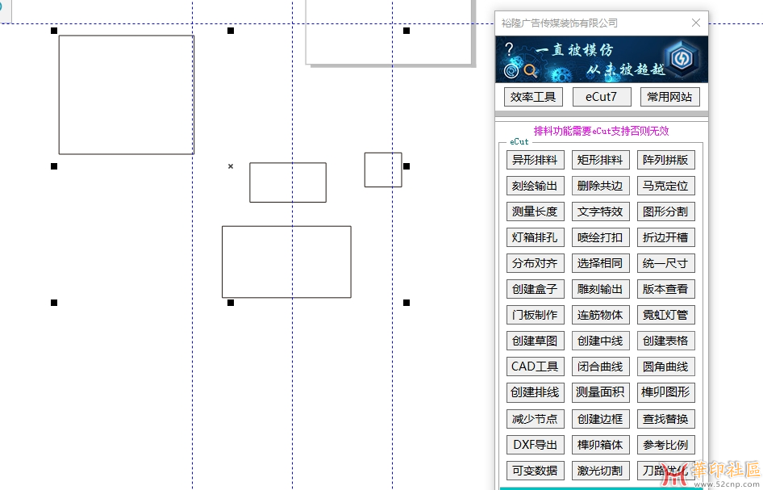
Task: Click the 激光切割 button
Action: point(600,470)
